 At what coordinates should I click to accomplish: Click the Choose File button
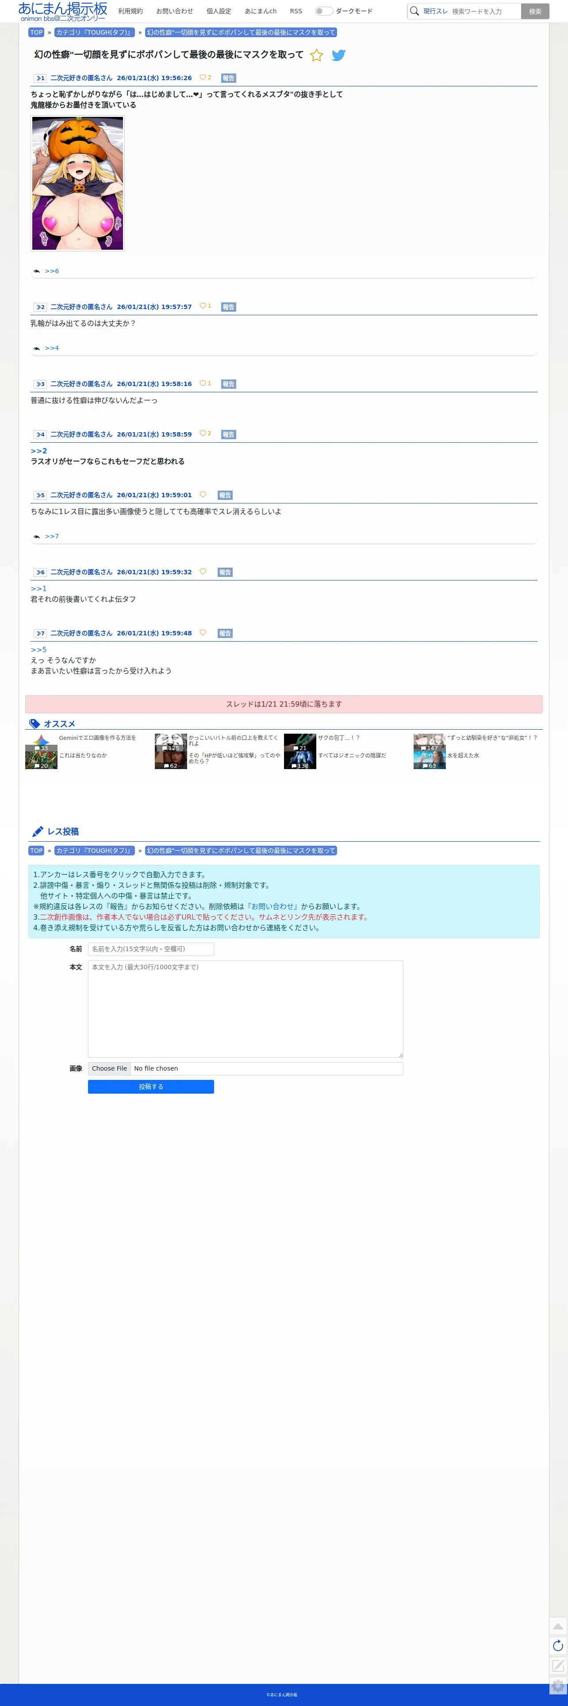[x=109, y=1068]
